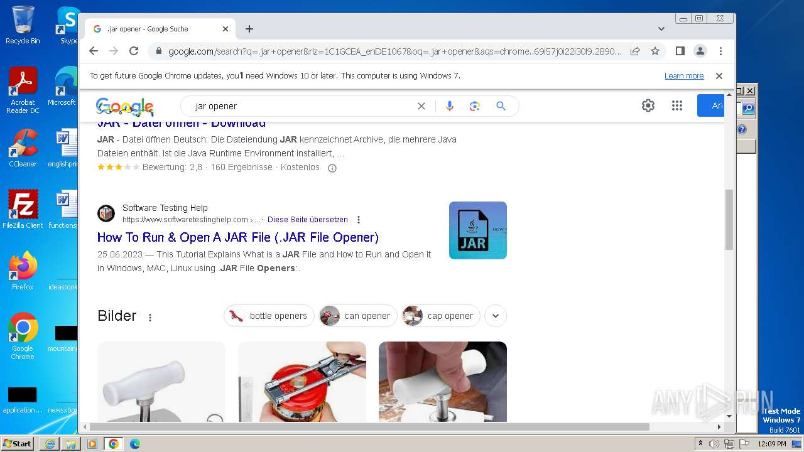Click the clock showing 12:09 PM
This screenshot has height=452, width=804.
pyautogui.click(x=772, y=444)
